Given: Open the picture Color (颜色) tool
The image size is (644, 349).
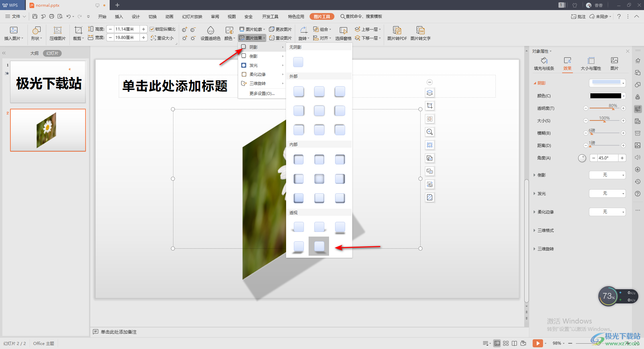Looking at the screenshot, I should click(229, 30).
